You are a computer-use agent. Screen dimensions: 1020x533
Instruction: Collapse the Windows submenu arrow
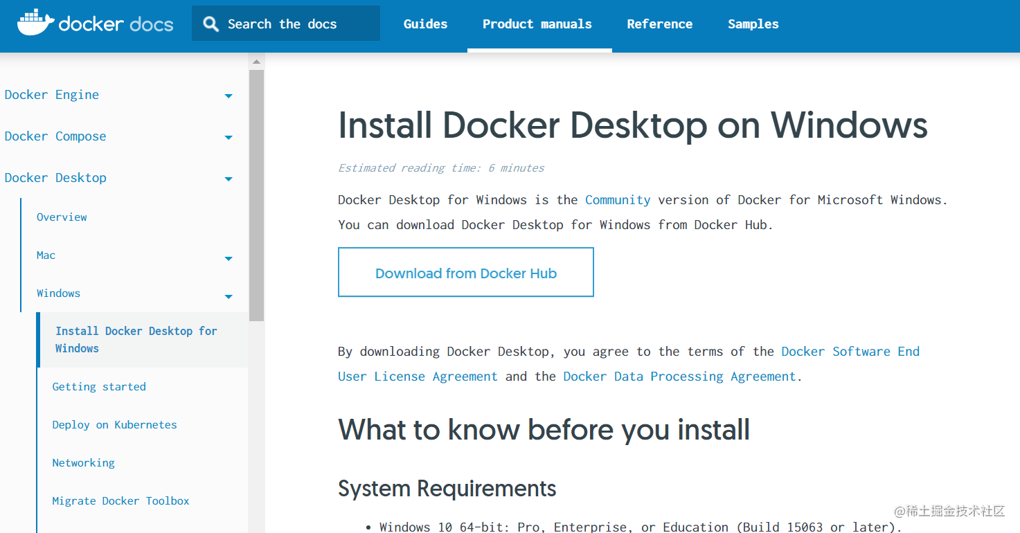tap(229, 297)
